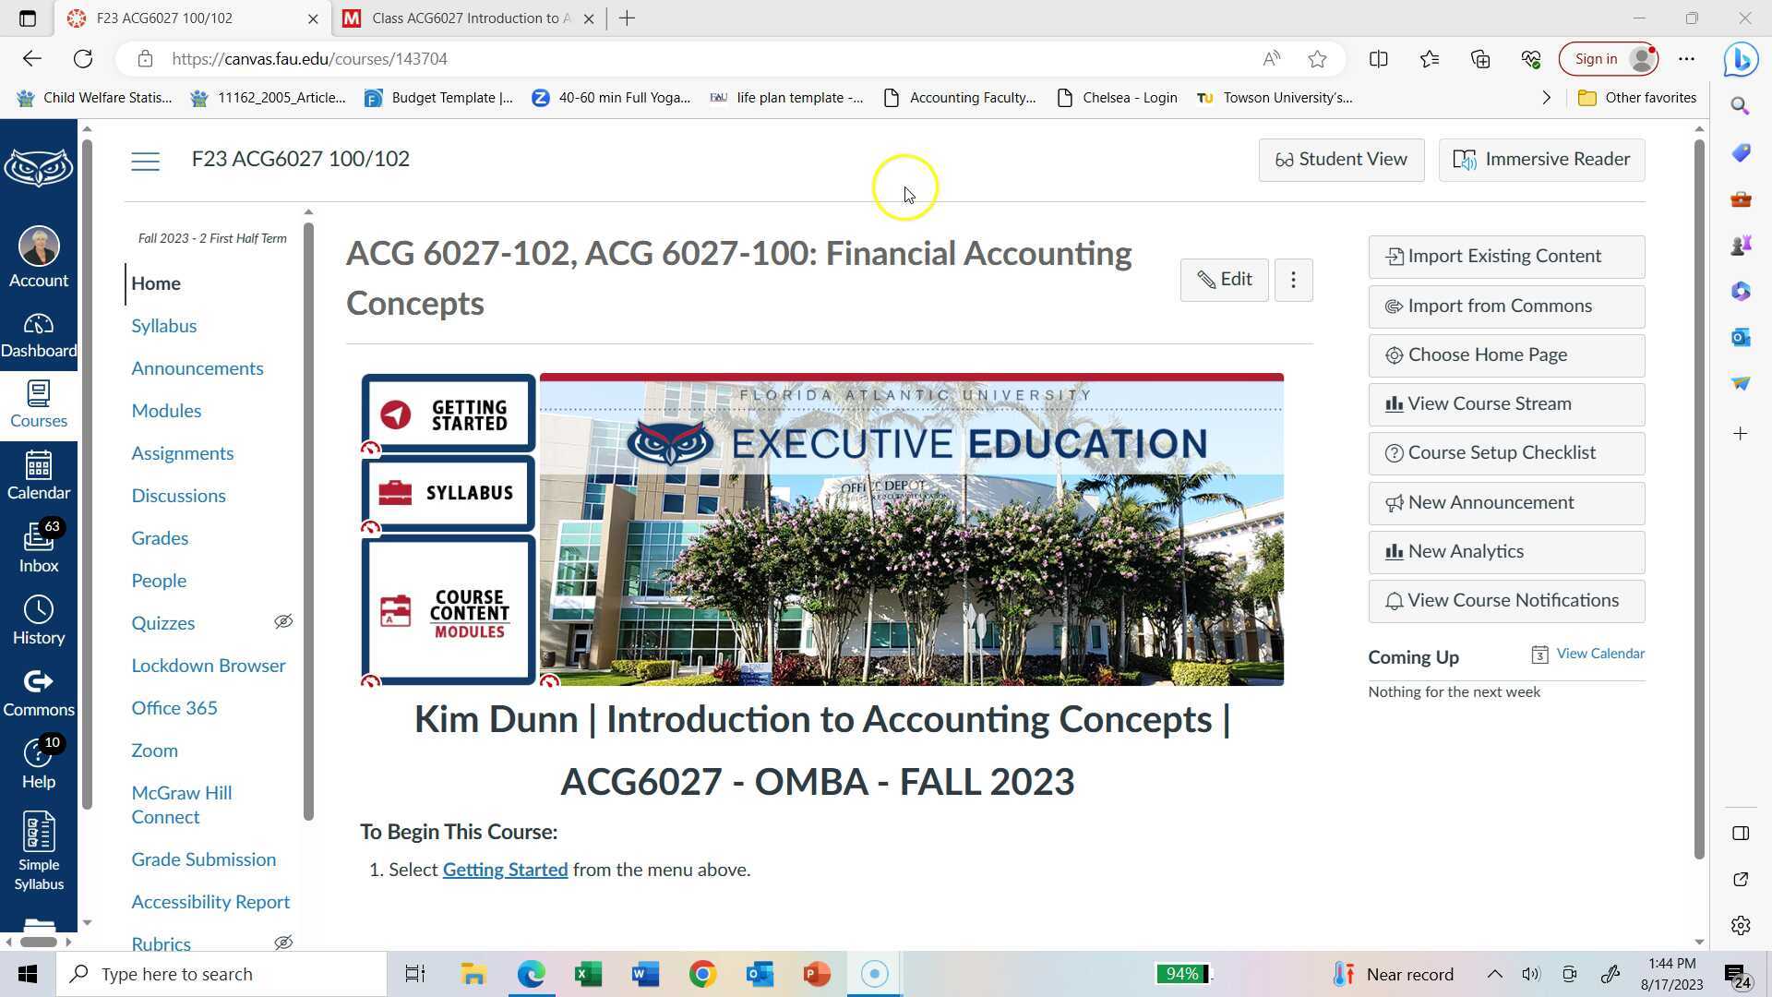
Task: Select Announcements in the course navigation
Action: tap(198, 367)
